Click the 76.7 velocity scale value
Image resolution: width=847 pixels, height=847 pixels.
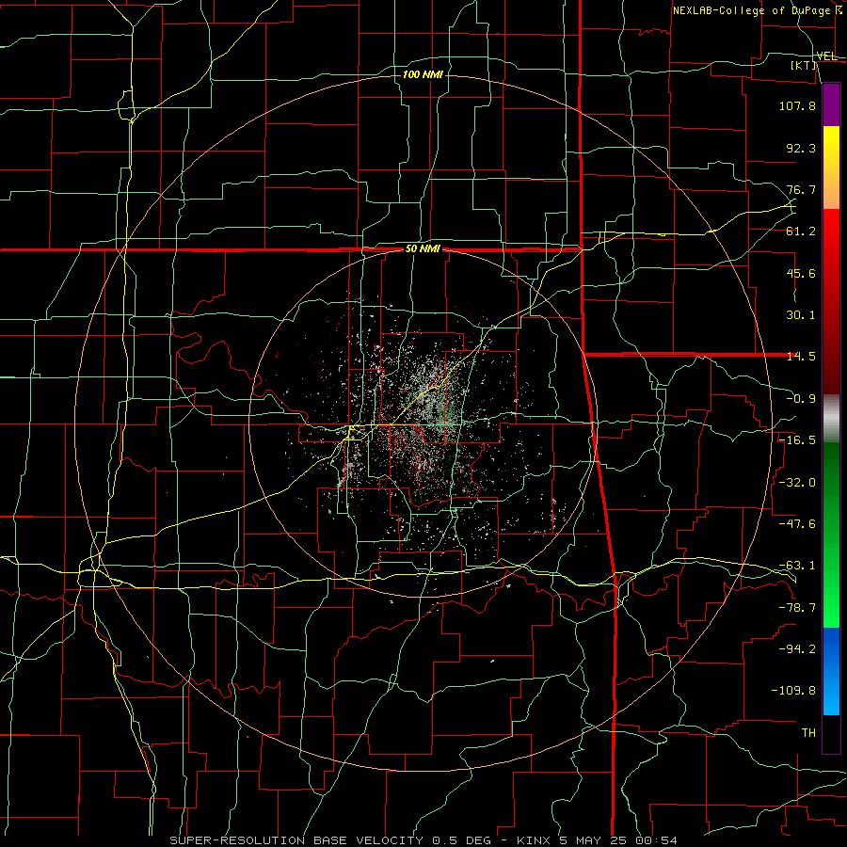[x=801, y=189]
